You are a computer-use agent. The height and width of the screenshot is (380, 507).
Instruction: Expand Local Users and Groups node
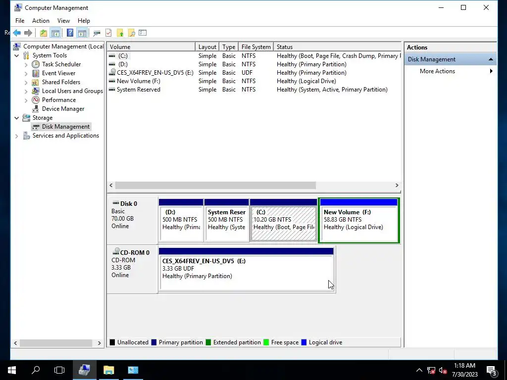[26, 91]
